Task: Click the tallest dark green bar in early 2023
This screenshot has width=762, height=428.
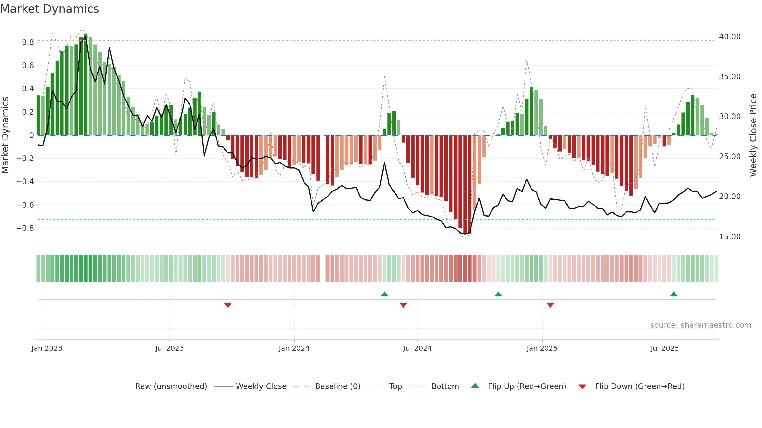Action: click(x=86, y=84)
